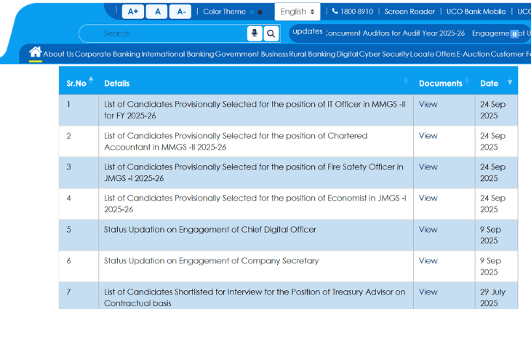Open the Screen Reader link

click(409, 12)
